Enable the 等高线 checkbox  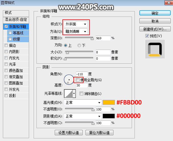[10, 33]
